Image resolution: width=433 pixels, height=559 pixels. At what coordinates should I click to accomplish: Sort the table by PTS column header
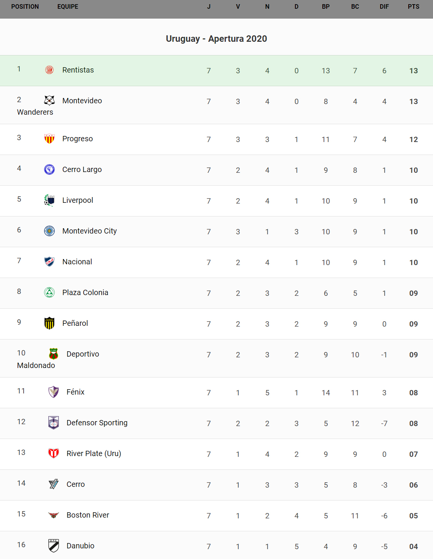point(413,6)
